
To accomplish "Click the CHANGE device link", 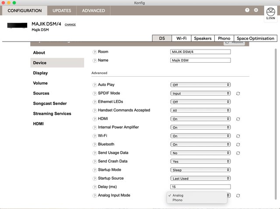I will [x=70, y=25].
